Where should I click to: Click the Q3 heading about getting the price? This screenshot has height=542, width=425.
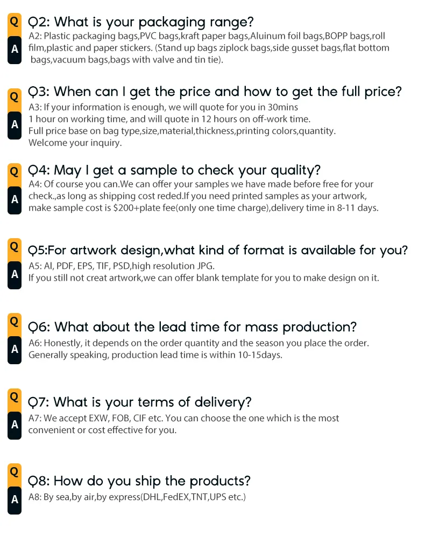click(215, 92)
